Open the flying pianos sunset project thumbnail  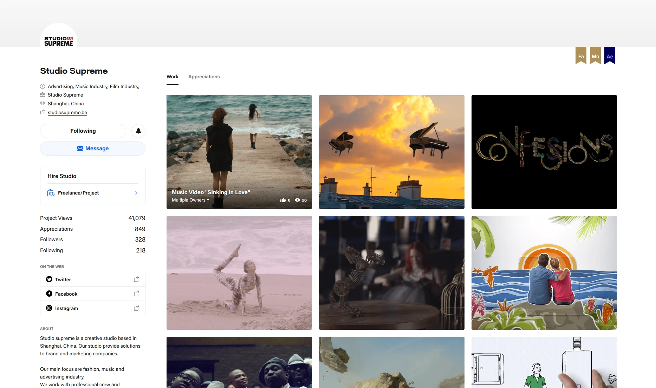392,152
